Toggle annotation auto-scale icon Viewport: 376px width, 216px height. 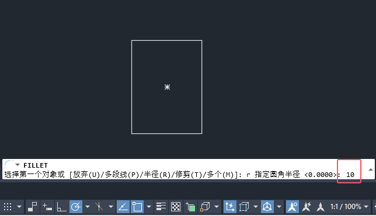(307, 207)
